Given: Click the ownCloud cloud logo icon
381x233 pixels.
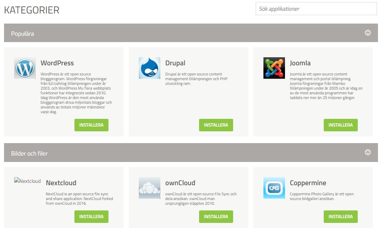Looking at the screenshot, I should coord(150,188).
